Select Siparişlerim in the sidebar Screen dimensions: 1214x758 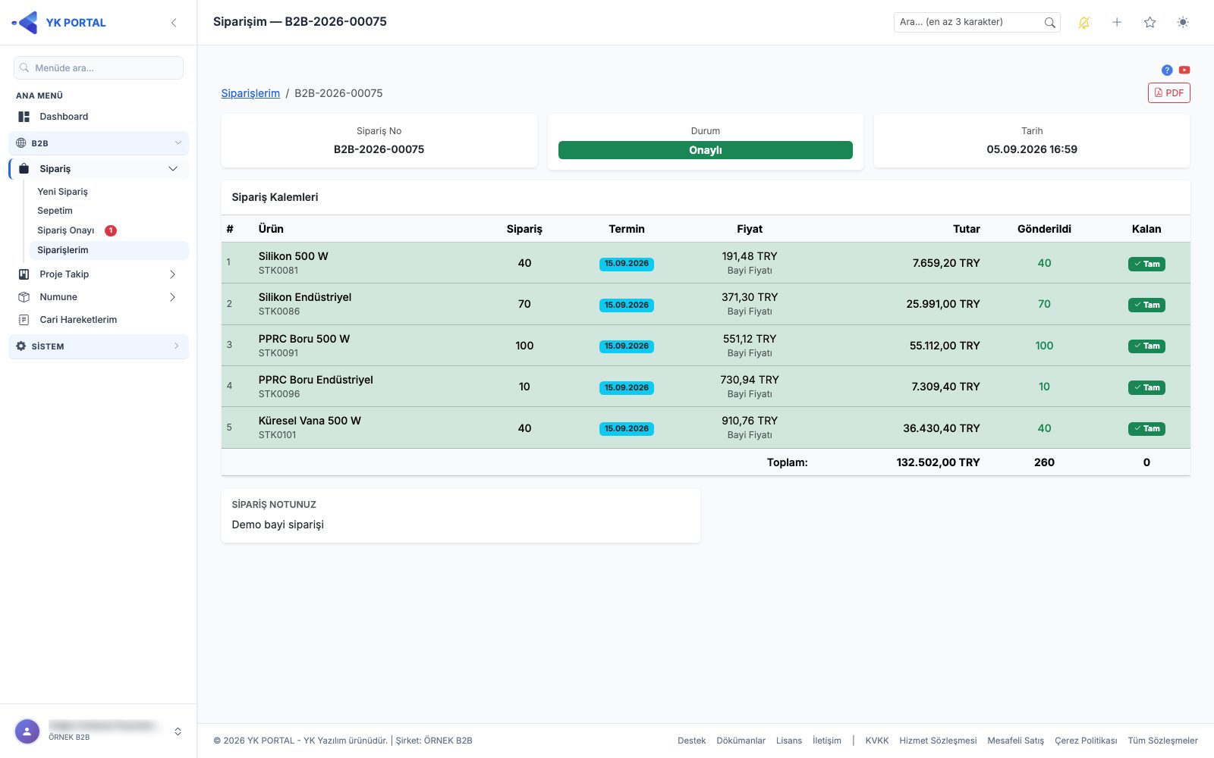point(109,250)
